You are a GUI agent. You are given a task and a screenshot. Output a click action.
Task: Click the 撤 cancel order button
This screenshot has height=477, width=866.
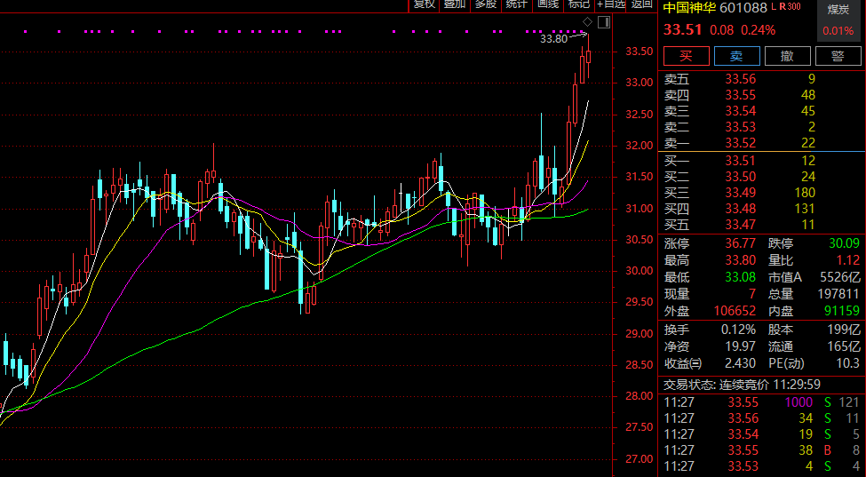787,56
